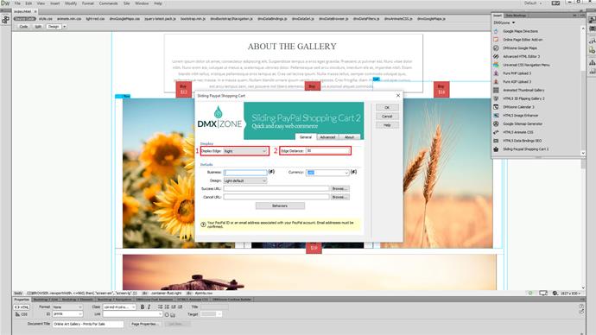Switch to About tab in dialog
The width and height of the screenshot is (596, 335).
(x=349, y=137)
